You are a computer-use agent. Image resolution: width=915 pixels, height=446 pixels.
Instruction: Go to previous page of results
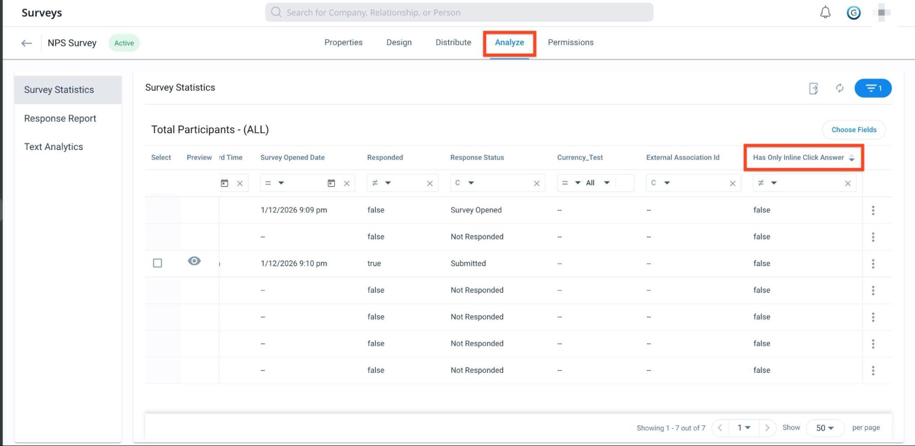720,428
